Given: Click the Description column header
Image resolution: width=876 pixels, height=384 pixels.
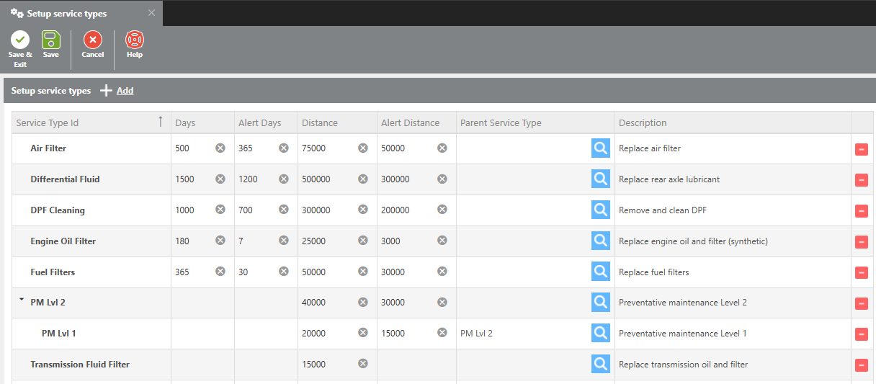Looking at the screenshot, I should click(643, 123).
